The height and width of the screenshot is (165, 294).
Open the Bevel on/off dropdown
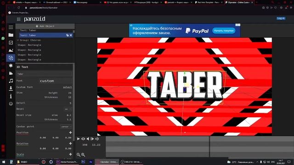pyautogui.click(x=68, y=109)
